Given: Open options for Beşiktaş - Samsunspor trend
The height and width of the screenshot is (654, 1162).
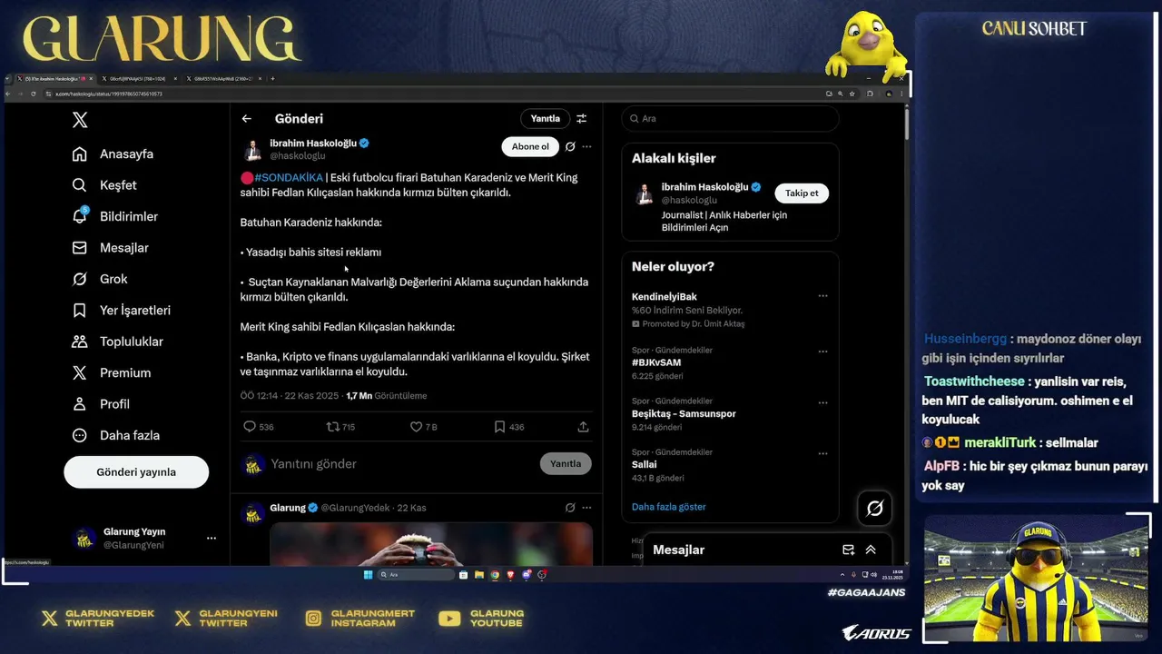Looking at the screenshot, I should (x=822, y=402).
